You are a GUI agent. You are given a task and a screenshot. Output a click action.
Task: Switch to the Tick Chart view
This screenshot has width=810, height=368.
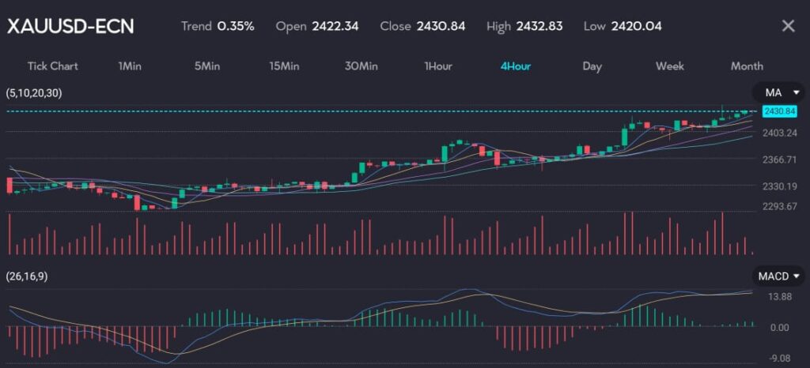[52, 66]
